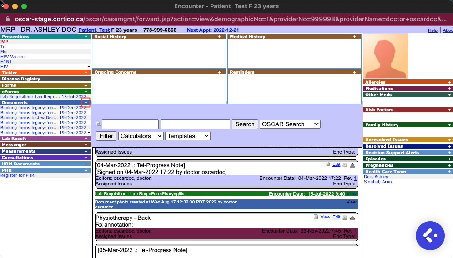453x258 pixels.
Task: Add a Disease Registry item via plus
Action: pos(86,79)
